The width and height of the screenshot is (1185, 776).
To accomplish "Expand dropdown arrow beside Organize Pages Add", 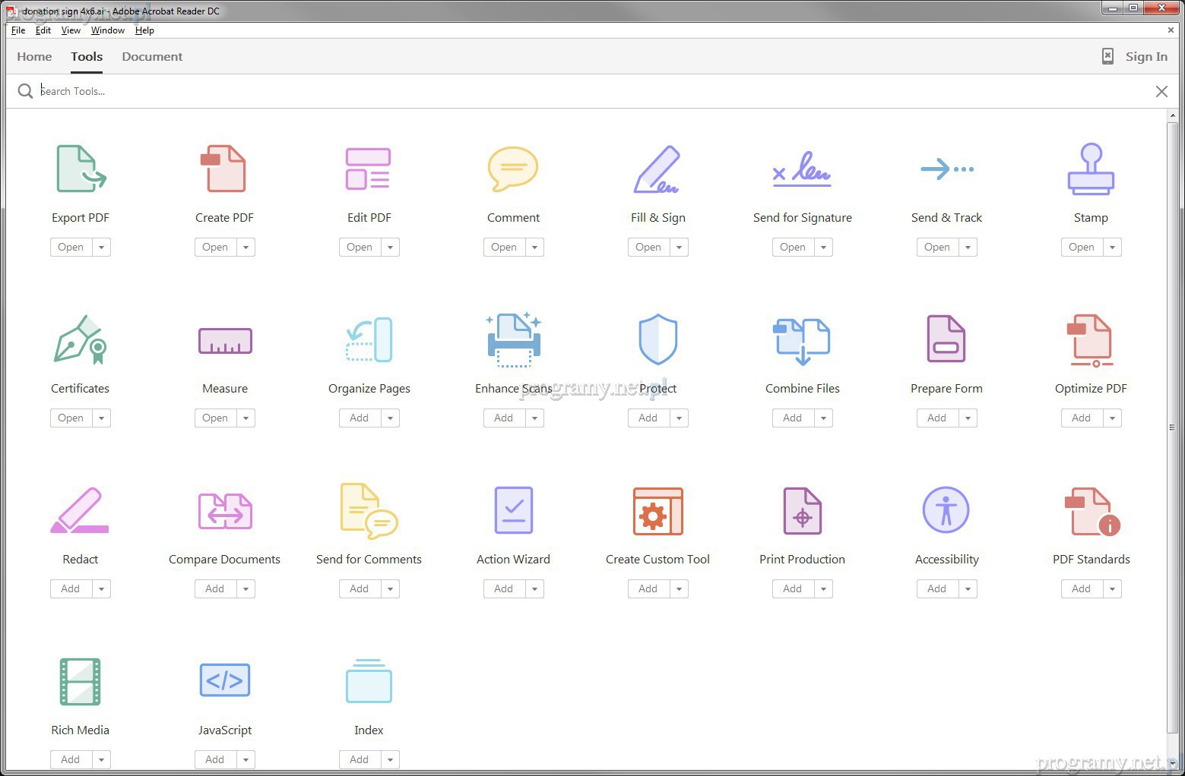I will click(x=391, y=418).
